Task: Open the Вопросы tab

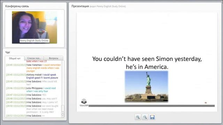Action: tap(53, 58)
